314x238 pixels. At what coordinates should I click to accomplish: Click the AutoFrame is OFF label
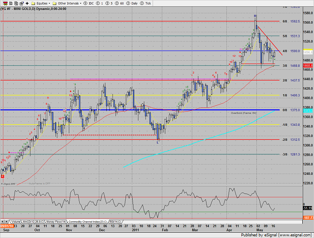[x=40, y=184]
